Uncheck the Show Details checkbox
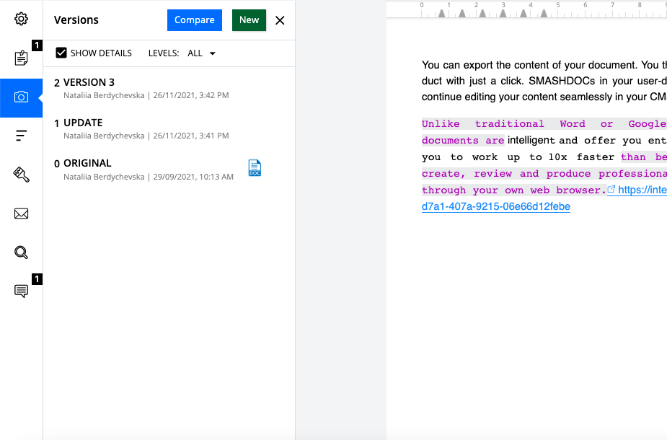This screenshot has height=440, width=667. [61, 53]
